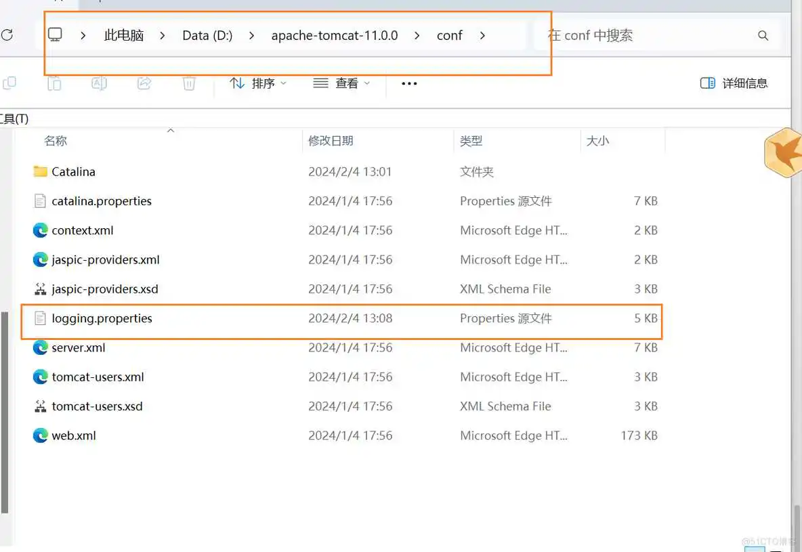Click the date 2024/2/4 13:08

[350, 318]
